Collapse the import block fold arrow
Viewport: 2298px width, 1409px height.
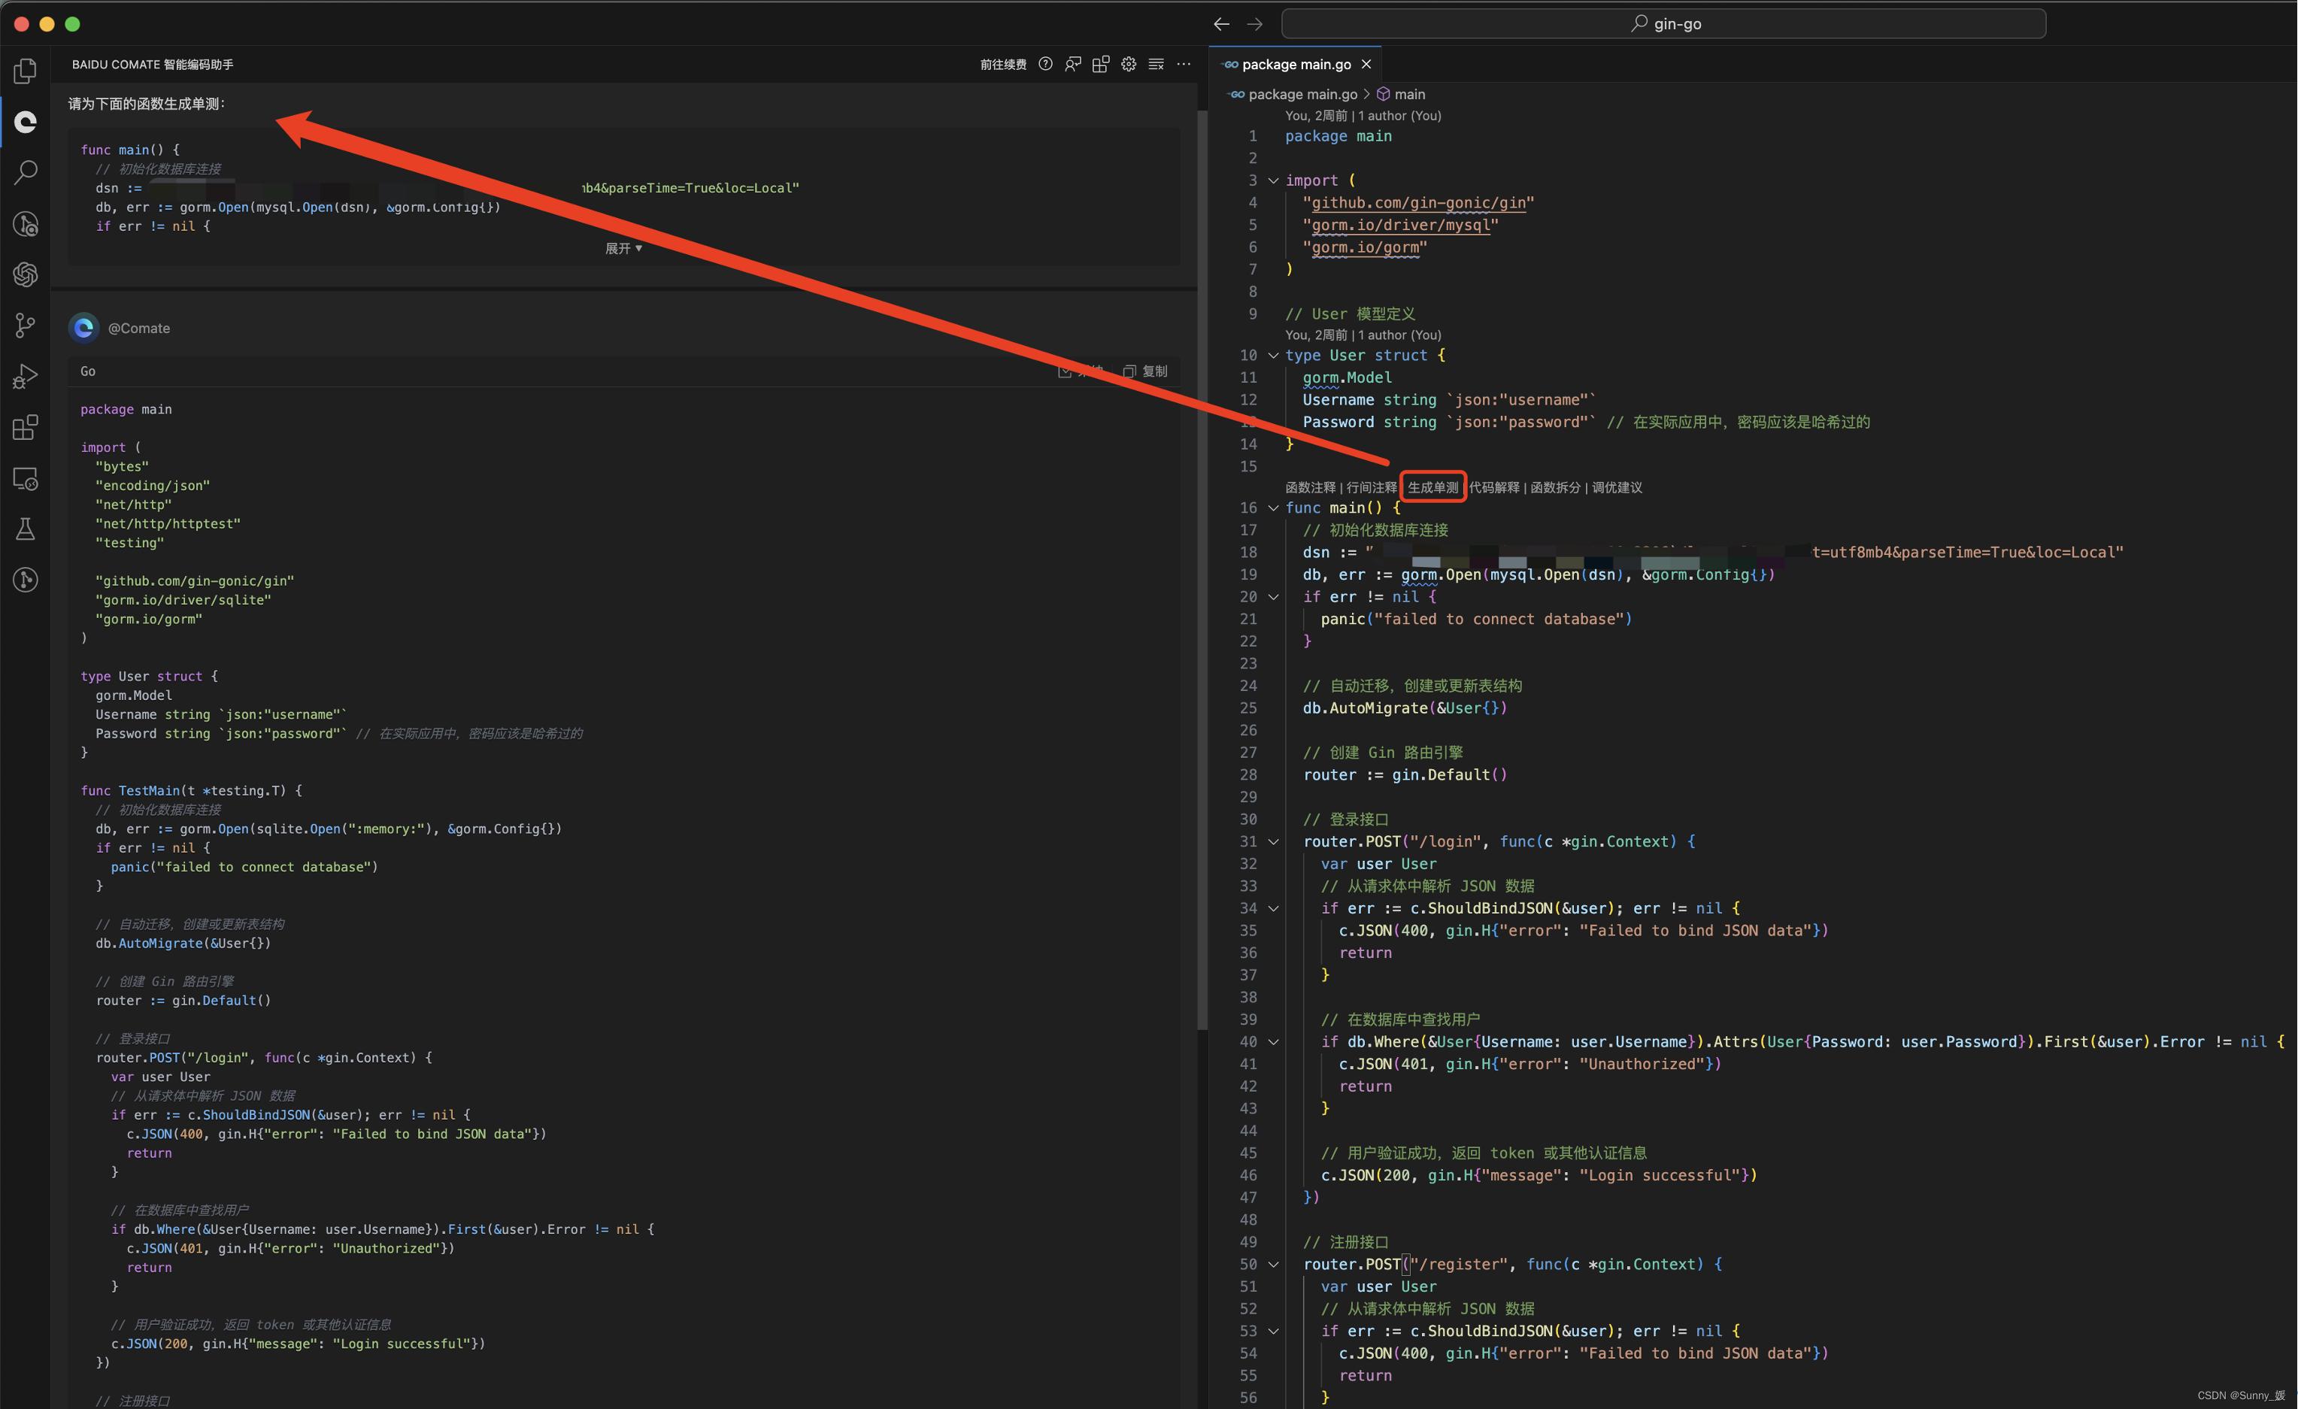click(1273, 181)
